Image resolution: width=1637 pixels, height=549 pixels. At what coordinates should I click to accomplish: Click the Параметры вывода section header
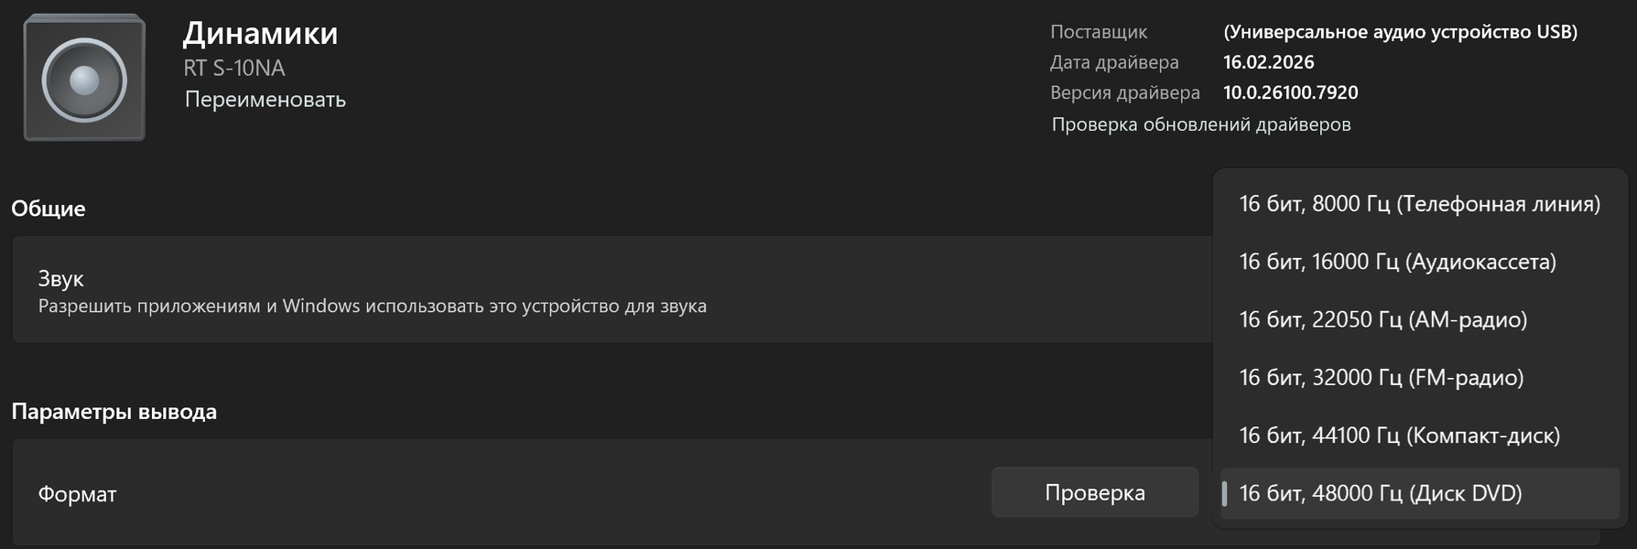pyautogui.click(x=114, y=412)
